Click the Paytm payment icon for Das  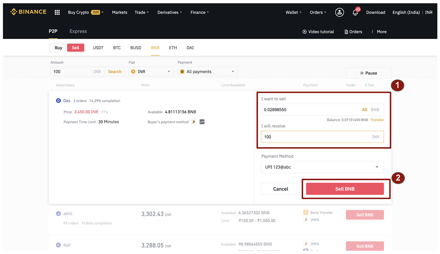coord(194,122)
